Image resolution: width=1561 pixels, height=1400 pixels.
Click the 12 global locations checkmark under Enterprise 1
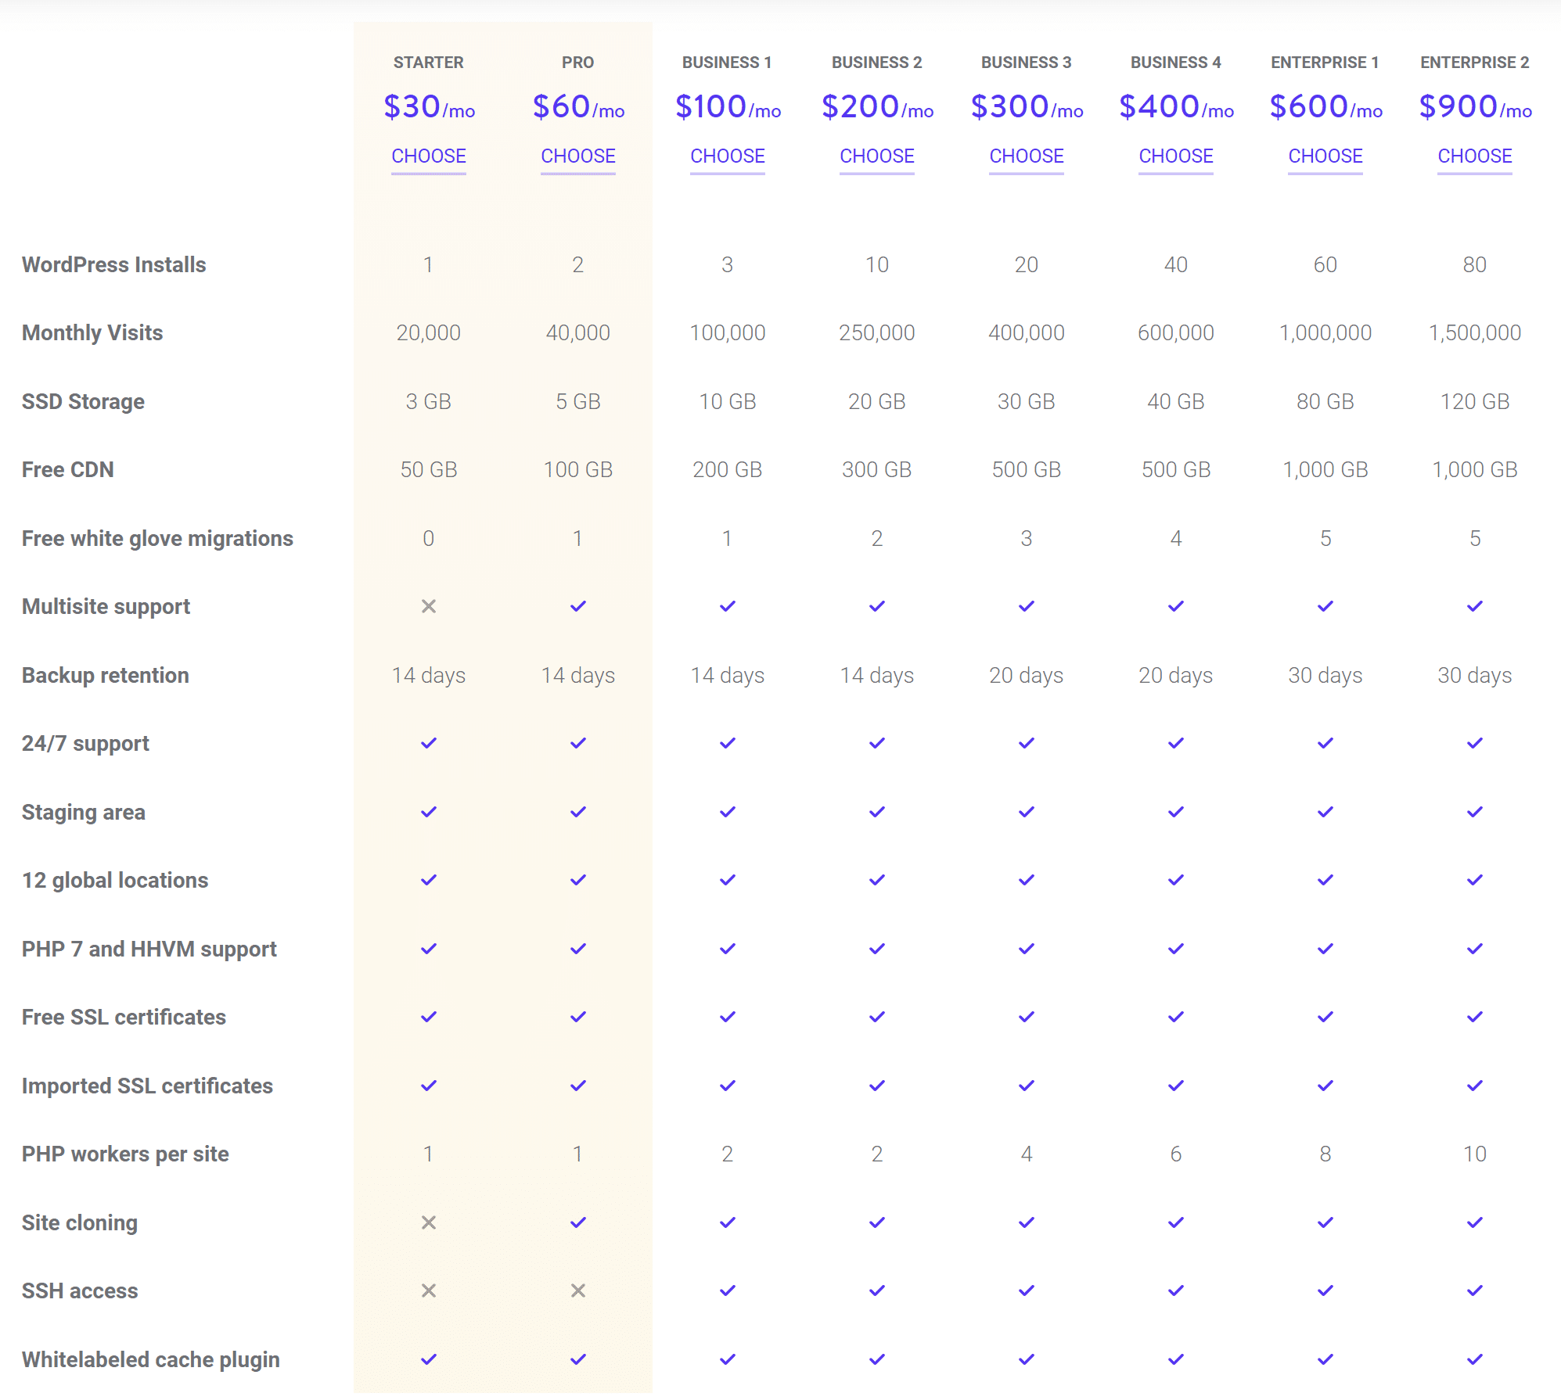click(x=1324, y=880)
